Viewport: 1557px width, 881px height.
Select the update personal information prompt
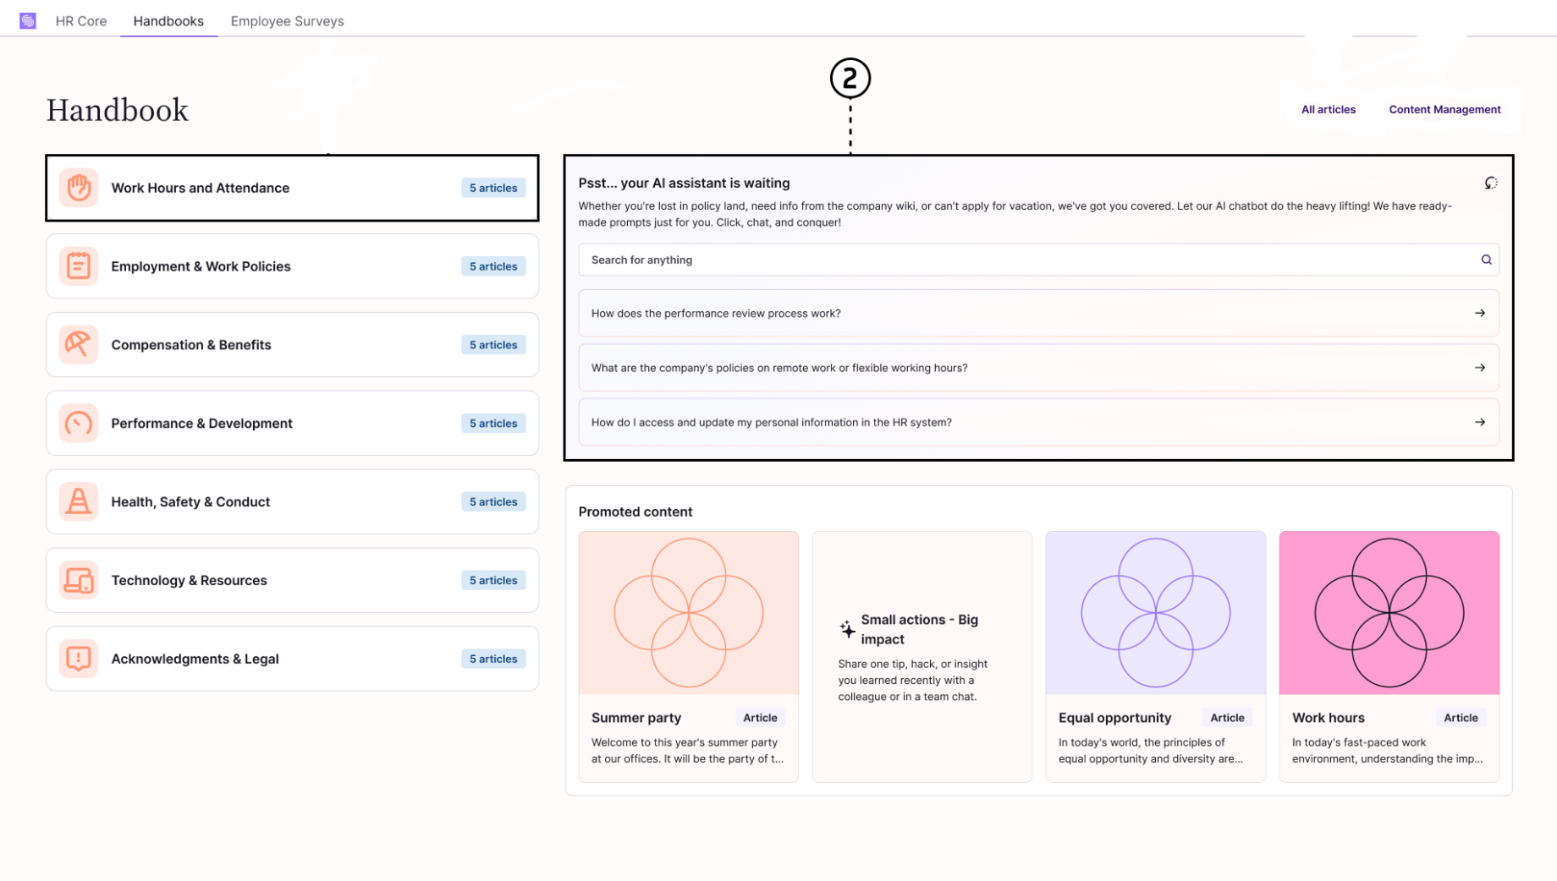click(1038, 422)
